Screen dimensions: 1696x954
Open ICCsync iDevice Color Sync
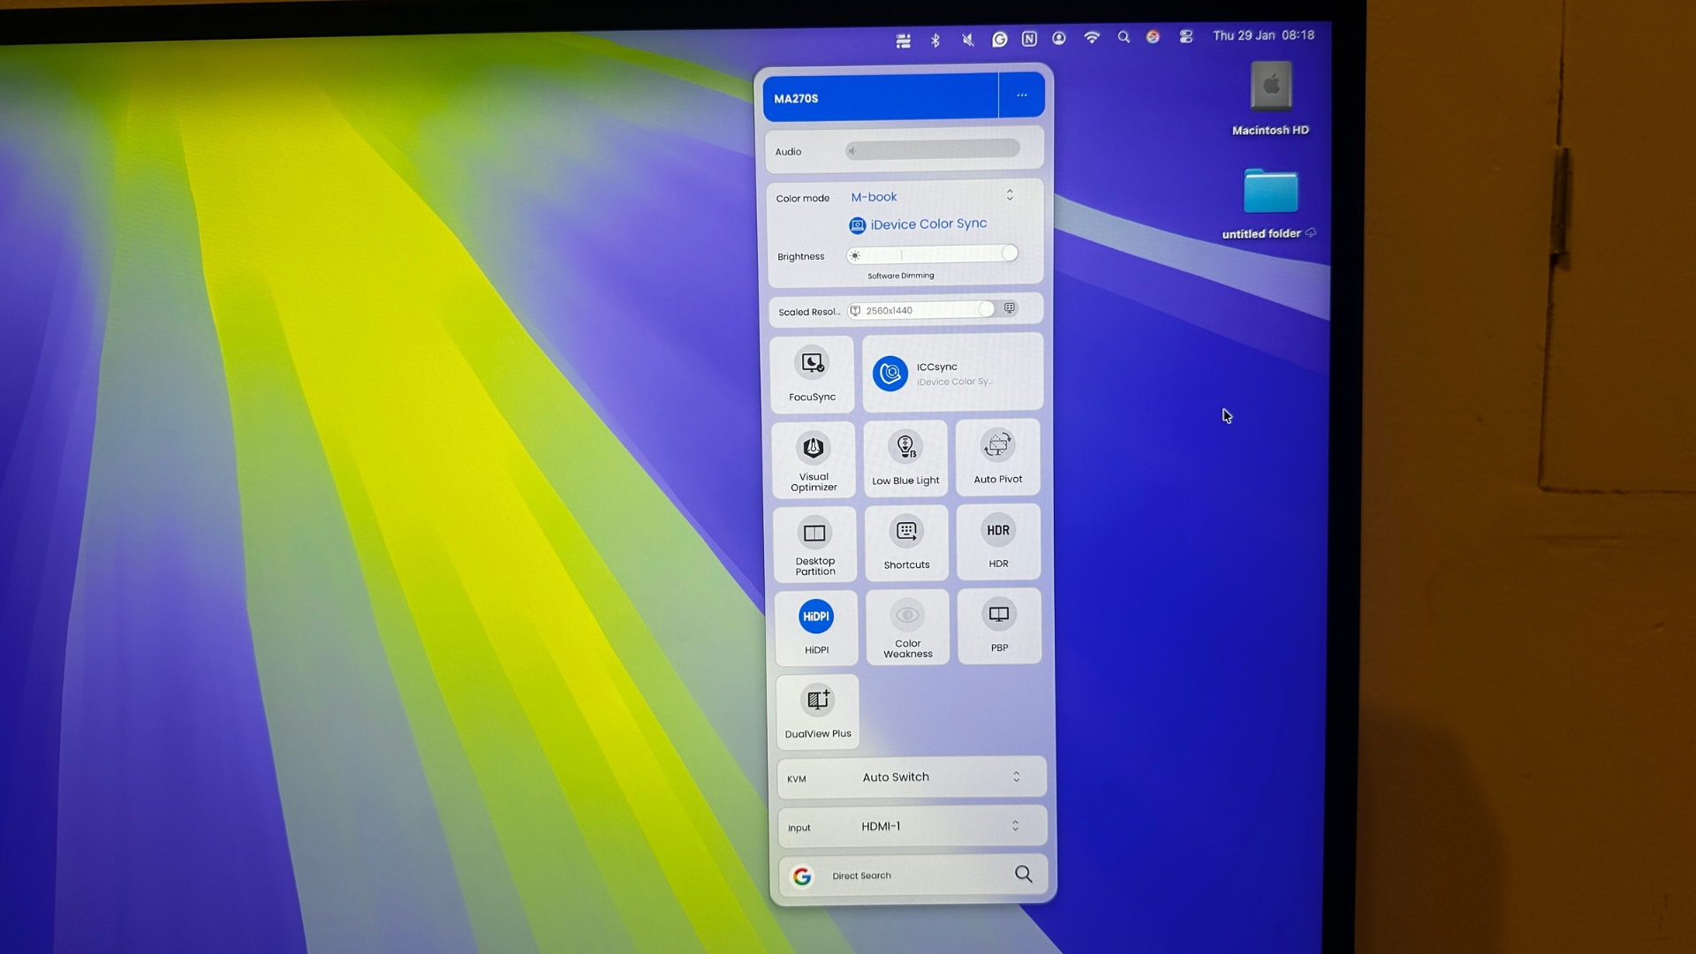coord(951,373)
